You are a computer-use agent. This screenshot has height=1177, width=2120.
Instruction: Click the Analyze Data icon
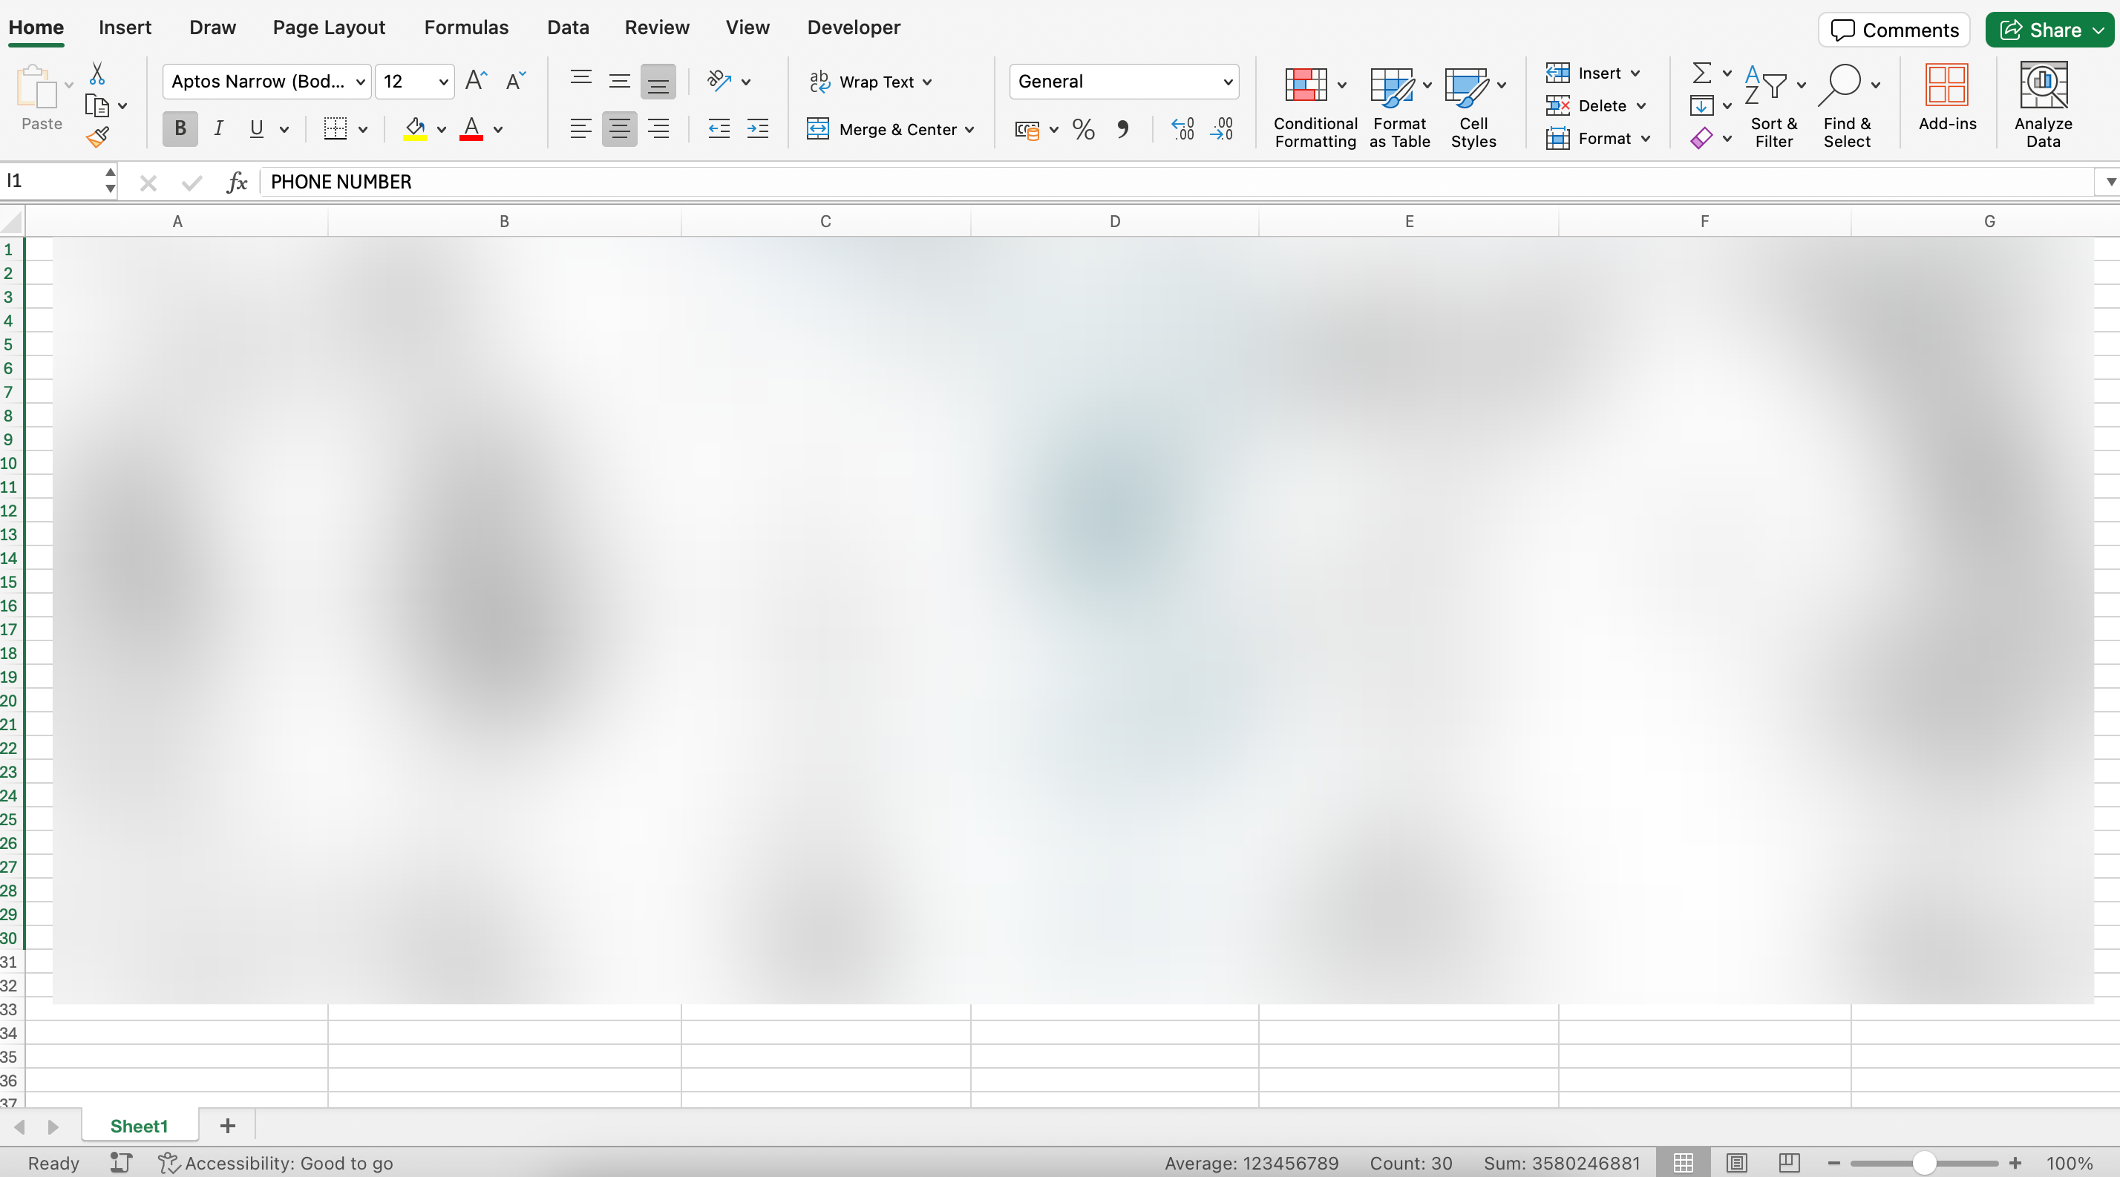click(2042, 105)
